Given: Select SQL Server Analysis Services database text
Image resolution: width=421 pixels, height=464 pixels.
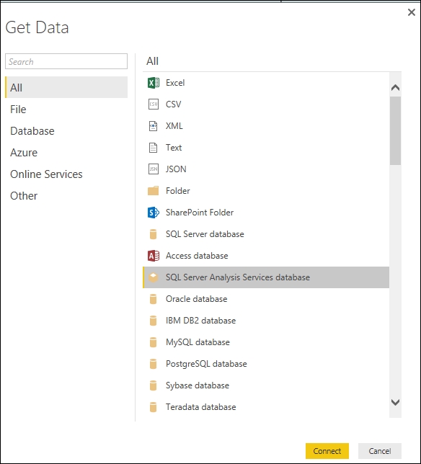Looking at the screenshot, I should tap(238, 277).
